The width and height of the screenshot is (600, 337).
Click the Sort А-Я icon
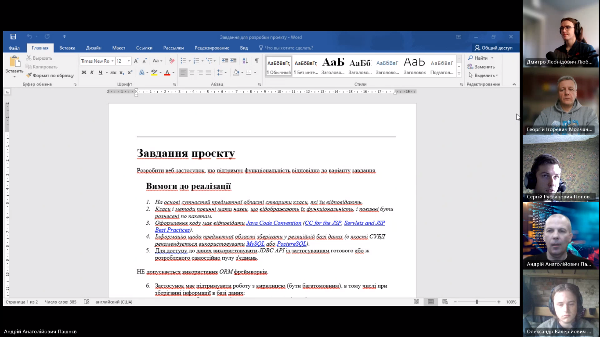(x=245, y=61)
